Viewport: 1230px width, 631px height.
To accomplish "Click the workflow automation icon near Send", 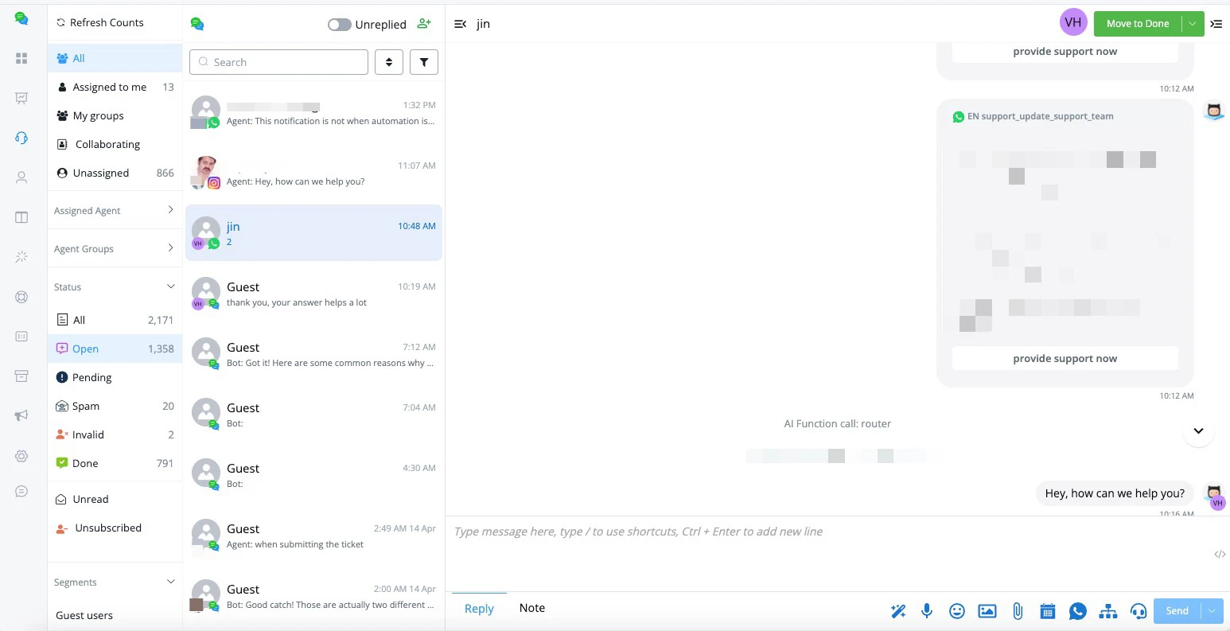I will pyautogui.click(x=1107, y=610).
